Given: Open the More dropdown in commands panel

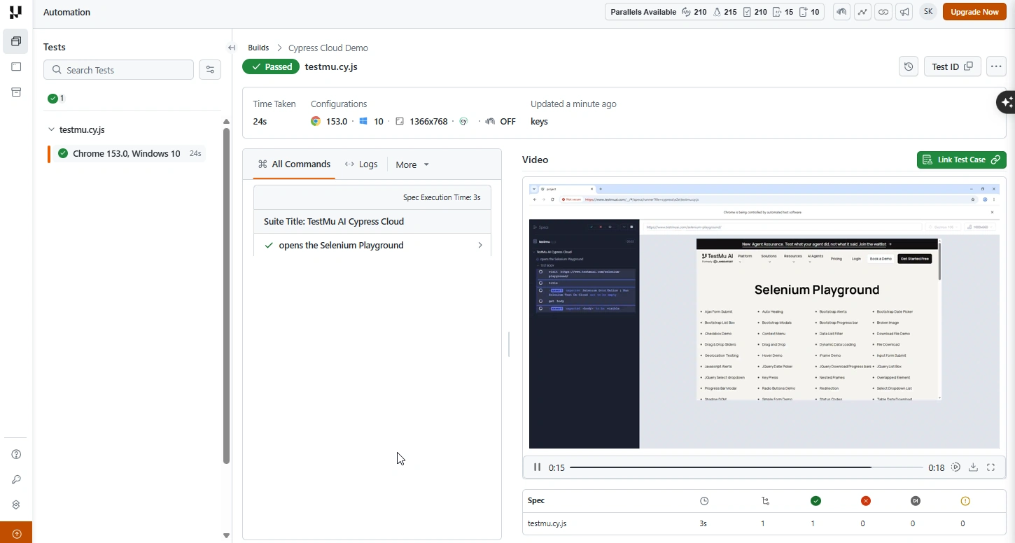Looking at the screenshot, I should (412, 164).
